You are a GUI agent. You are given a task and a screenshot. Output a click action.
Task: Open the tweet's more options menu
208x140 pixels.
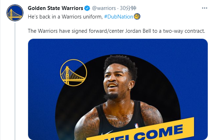tap(204, 8)
